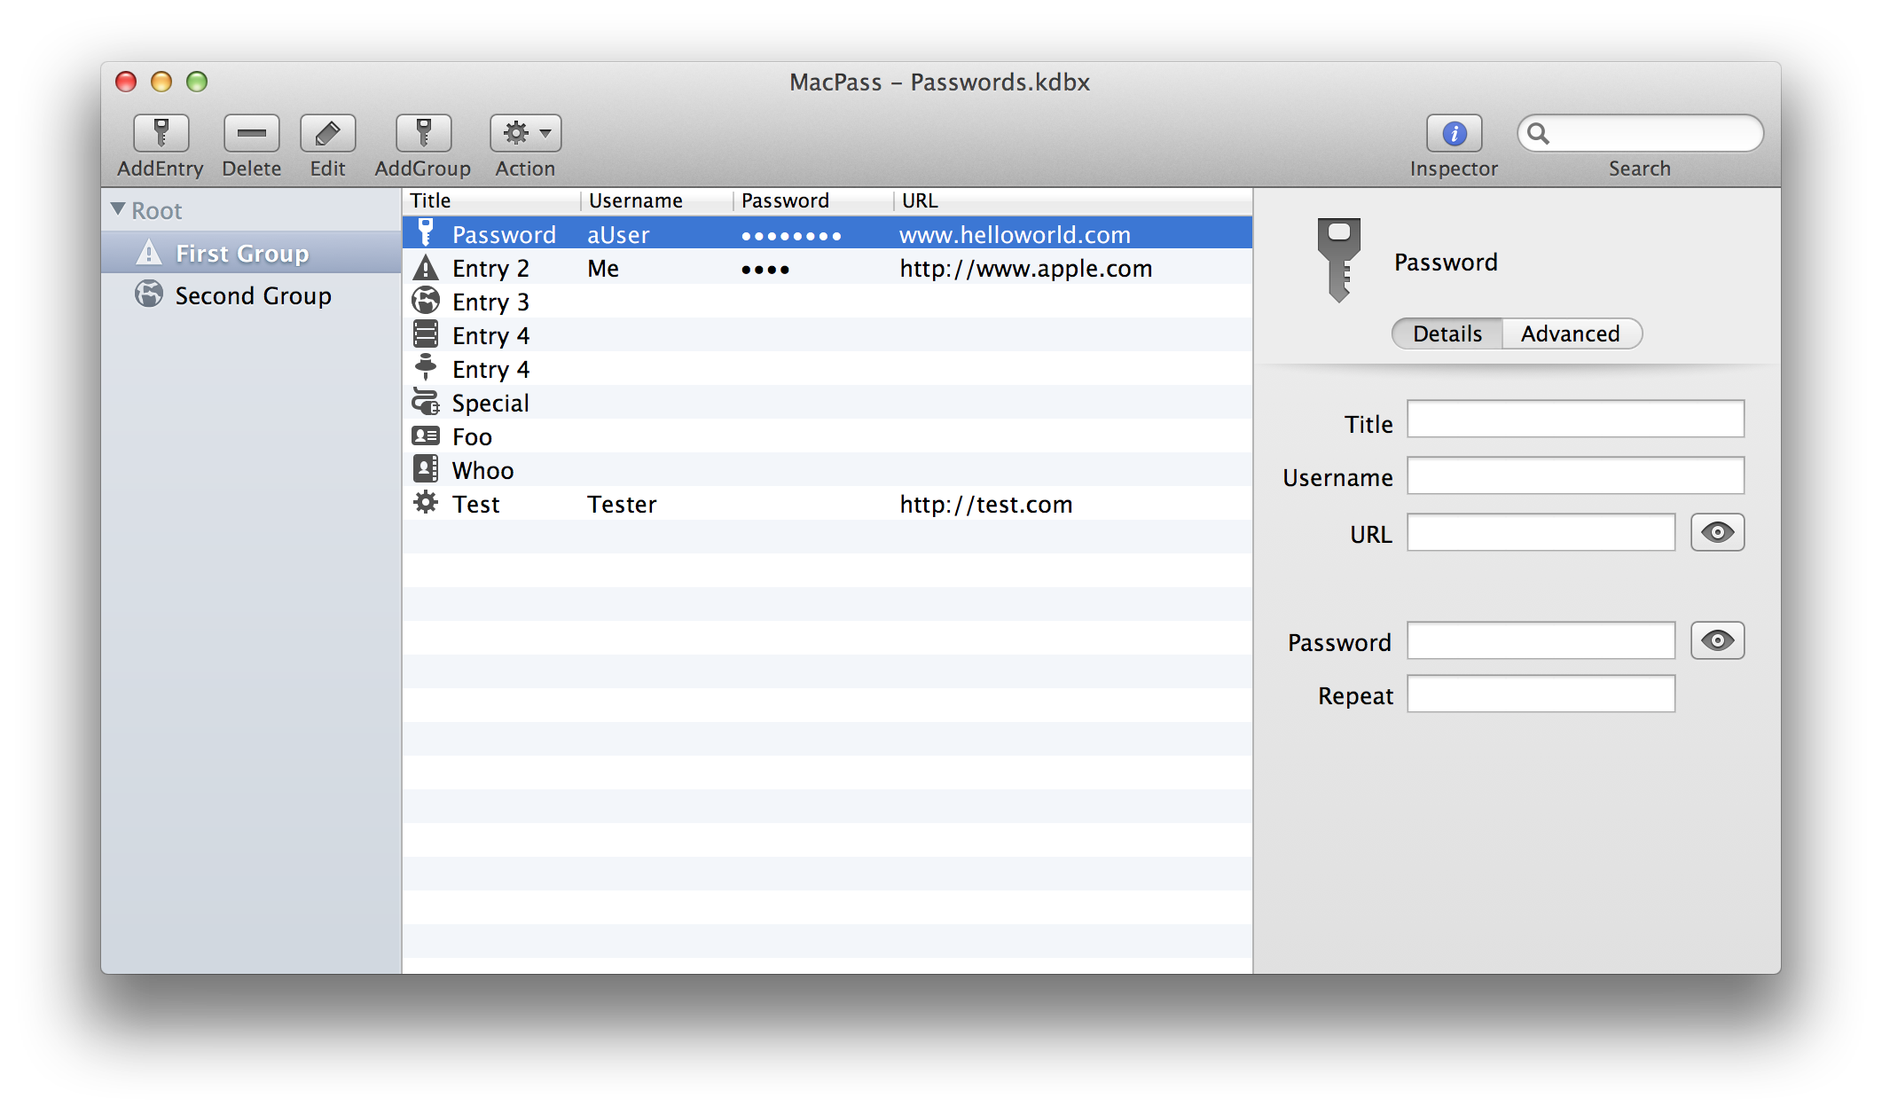The image size is (1882, 1114).
Task: Click into the Title input field
Action: 1574,419
